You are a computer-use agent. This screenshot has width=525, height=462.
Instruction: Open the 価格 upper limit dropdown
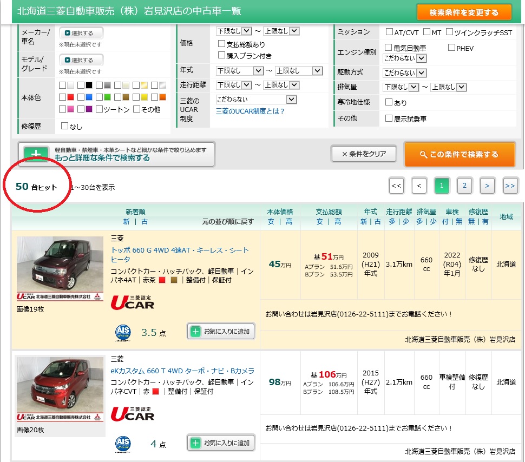coord(281,31)
